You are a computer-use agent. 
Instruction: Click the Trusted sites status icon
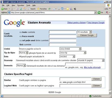[x=90, y=96]
